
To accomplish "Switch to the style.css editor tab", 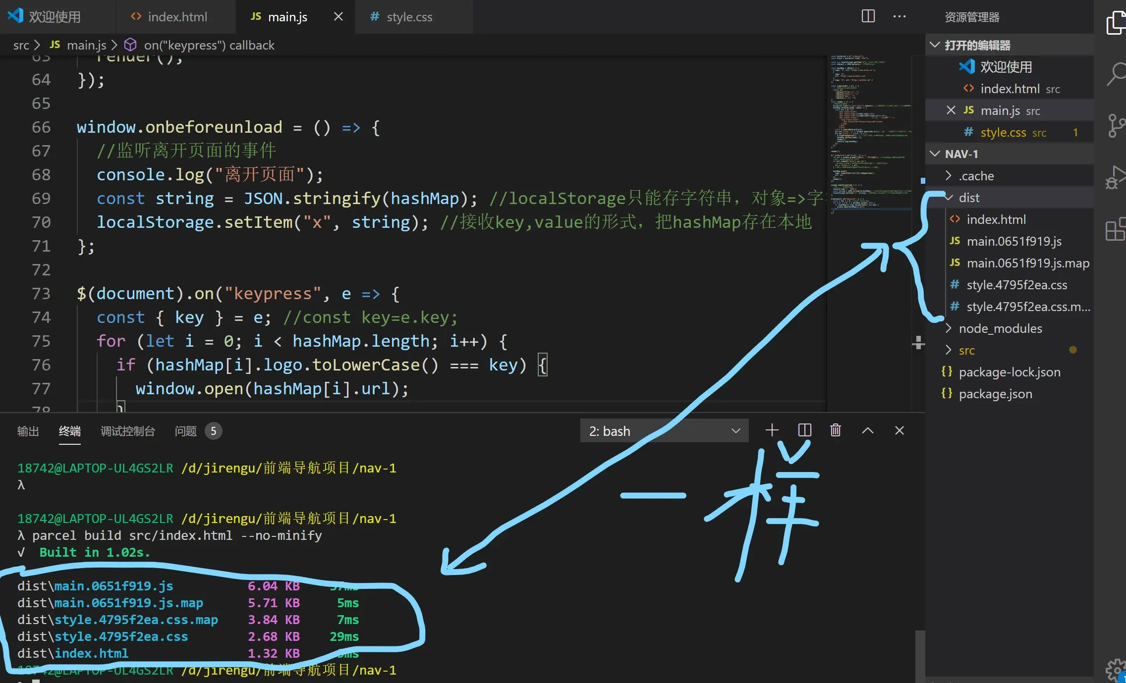I will click(x=409, y=17).
